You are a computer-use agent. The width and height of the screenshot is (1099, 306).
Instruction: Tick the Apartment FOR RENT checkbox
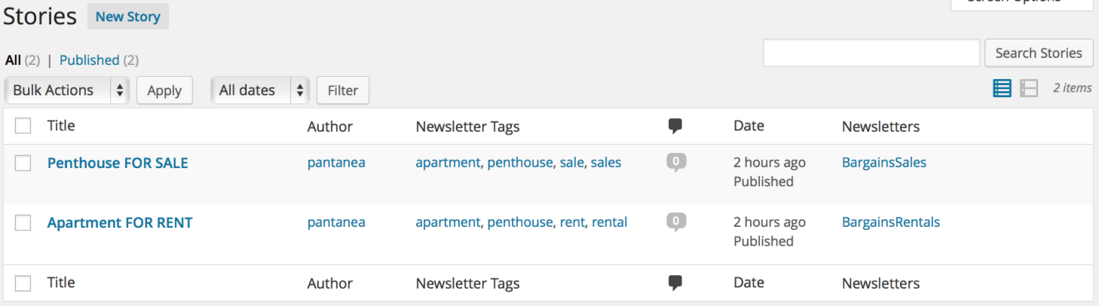pos(23,222)
